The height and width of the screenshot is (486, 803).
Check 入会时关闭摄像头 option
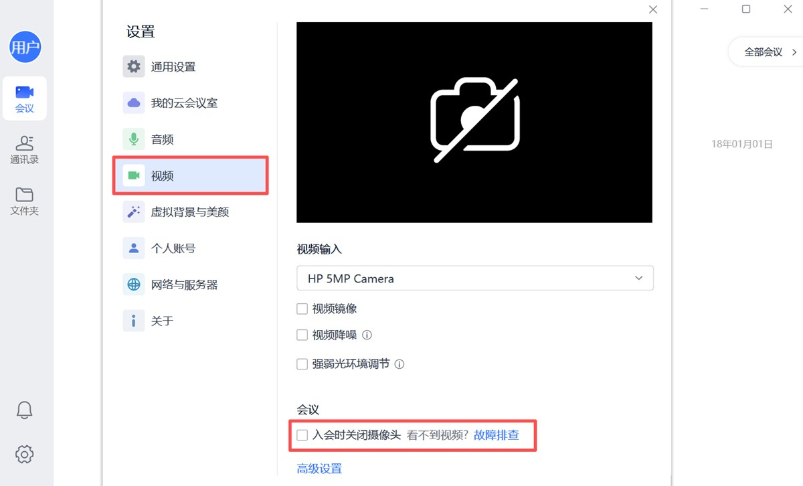[302, 434]
